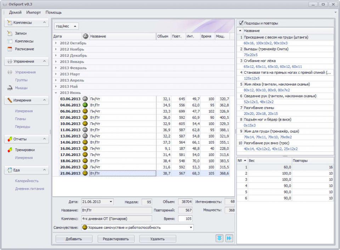Screen dimensions: 340x250
Task: Expand the 2013 Май group
Action: tap(56, 87)
